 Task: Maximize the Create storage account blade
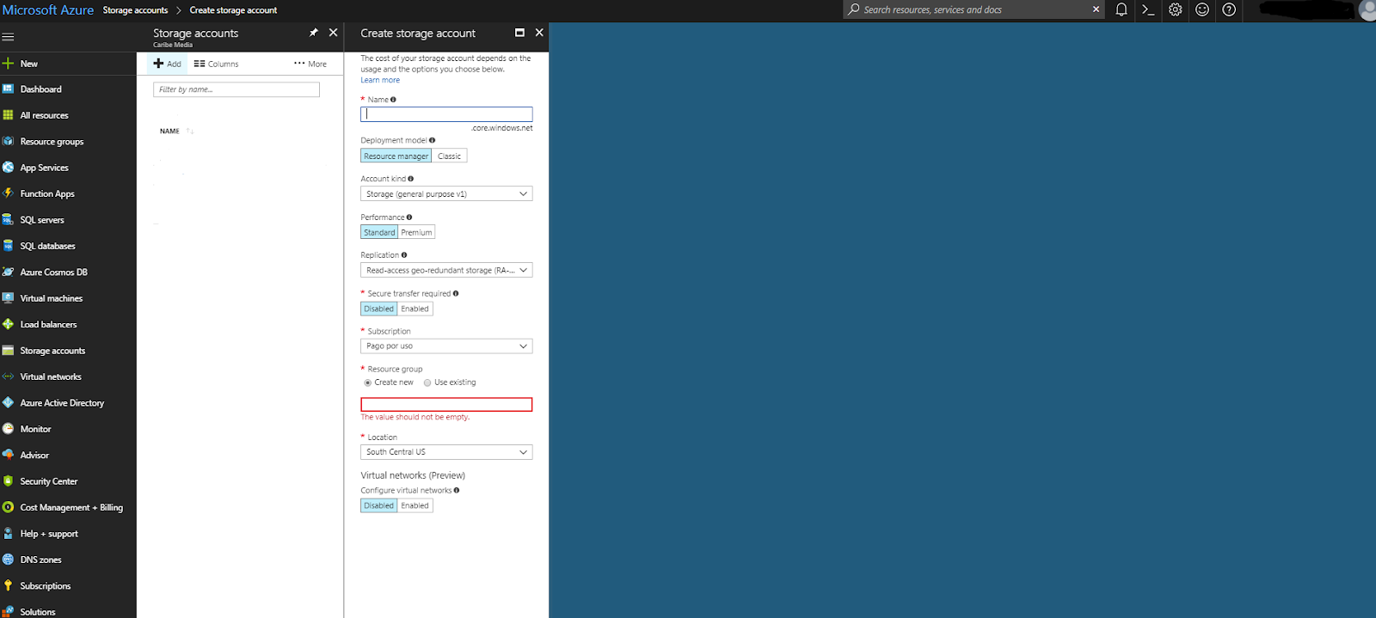click(519, 33)
